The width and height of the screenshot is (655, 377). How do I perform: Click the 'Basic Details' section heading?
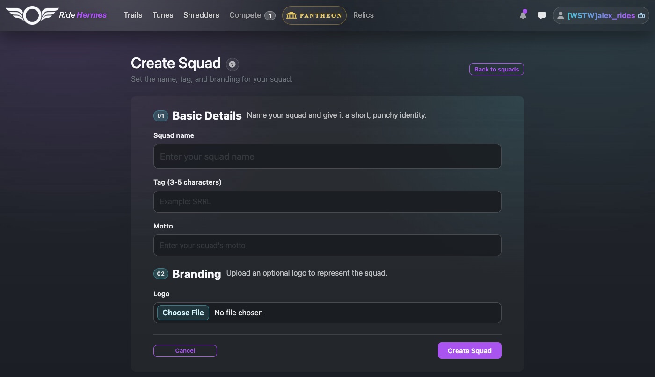coord(207,115)
